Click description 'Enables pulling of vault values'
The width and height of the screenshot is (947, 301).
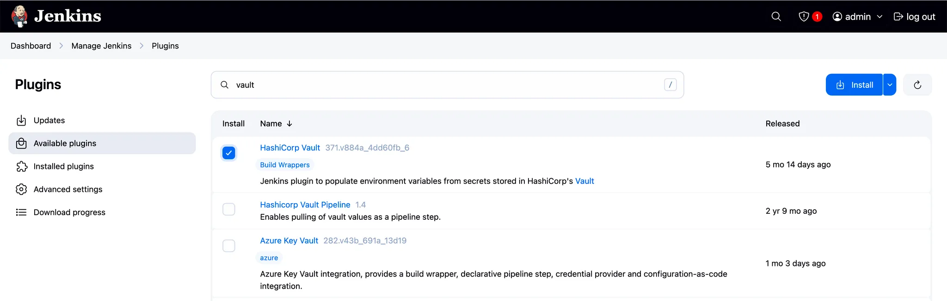point(350,217)
